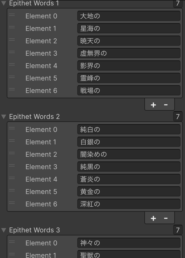Remove an element from Epithet Words 2
The height and width of the screenshot is (258, 185).
[x=166, y=218]
